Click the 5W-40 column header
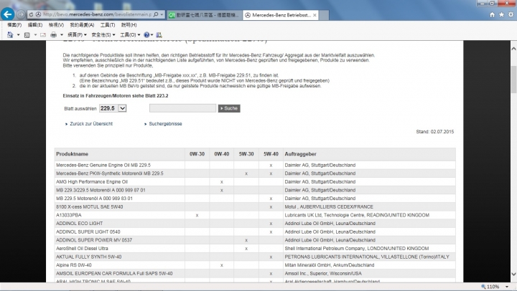 pos(271,153)
